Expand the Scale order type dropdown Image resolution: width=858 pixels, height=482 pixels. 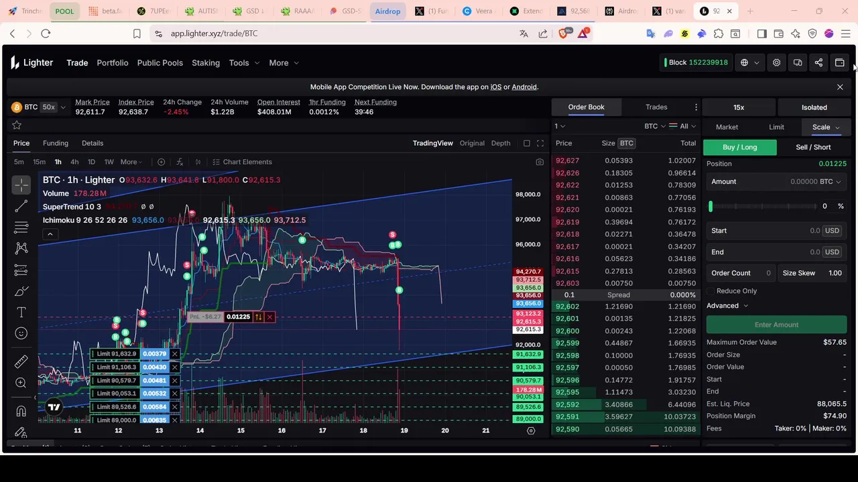click(x=826, y=127)
